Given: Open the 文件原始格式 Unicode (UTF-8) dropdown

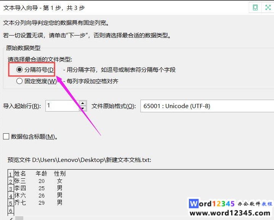Looking at the screenshot, I should [x=206, y=106].
